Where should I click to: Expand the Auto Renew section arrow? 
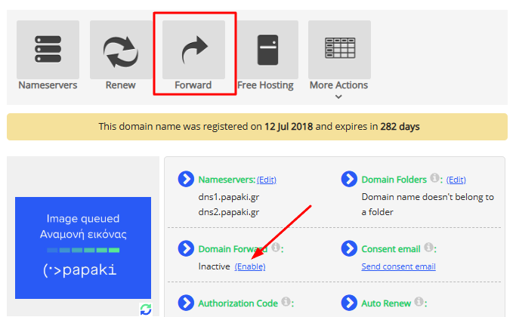click(349, 303)
